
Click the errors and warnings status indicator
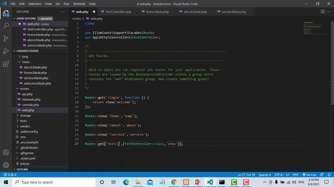click(10, 175)
